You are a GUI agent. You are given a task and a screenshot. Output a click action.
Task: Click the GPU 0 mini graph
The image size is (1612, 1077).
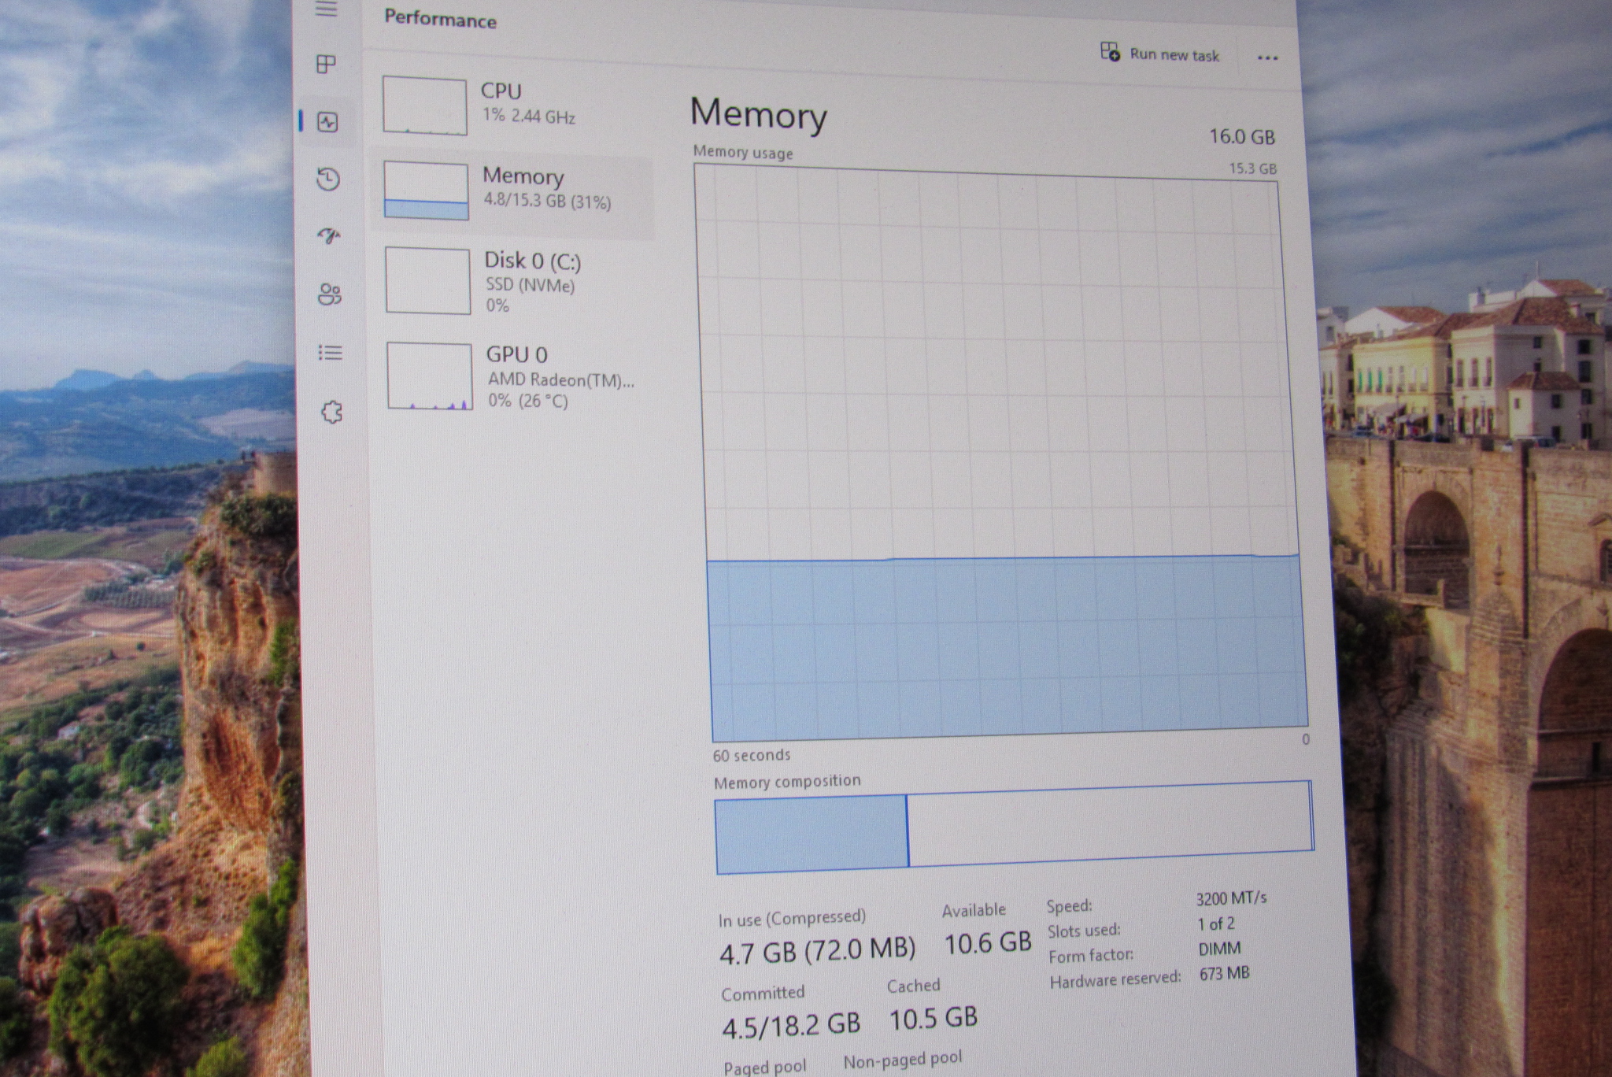[x=430, y=376]
